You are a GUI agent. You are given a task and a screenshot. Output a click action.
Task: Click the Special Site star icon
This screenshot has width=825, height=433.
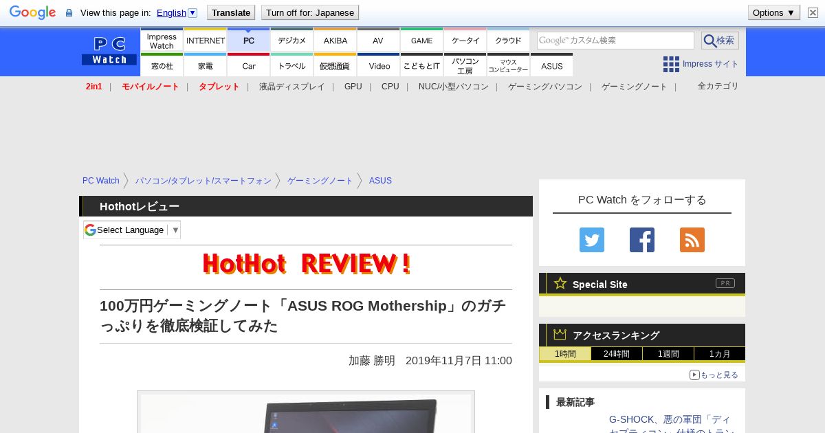[x=560, y=283]
